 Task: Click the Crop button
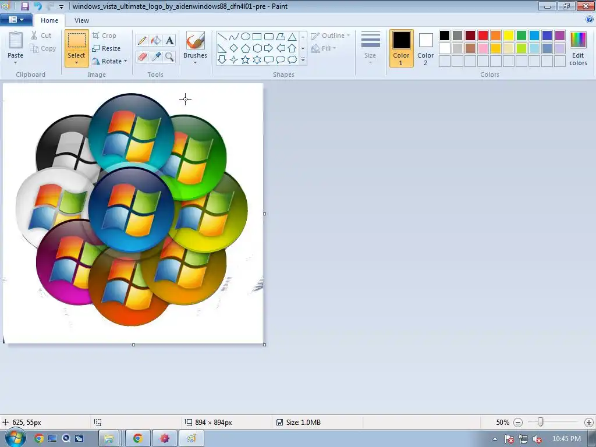point(104,36)
